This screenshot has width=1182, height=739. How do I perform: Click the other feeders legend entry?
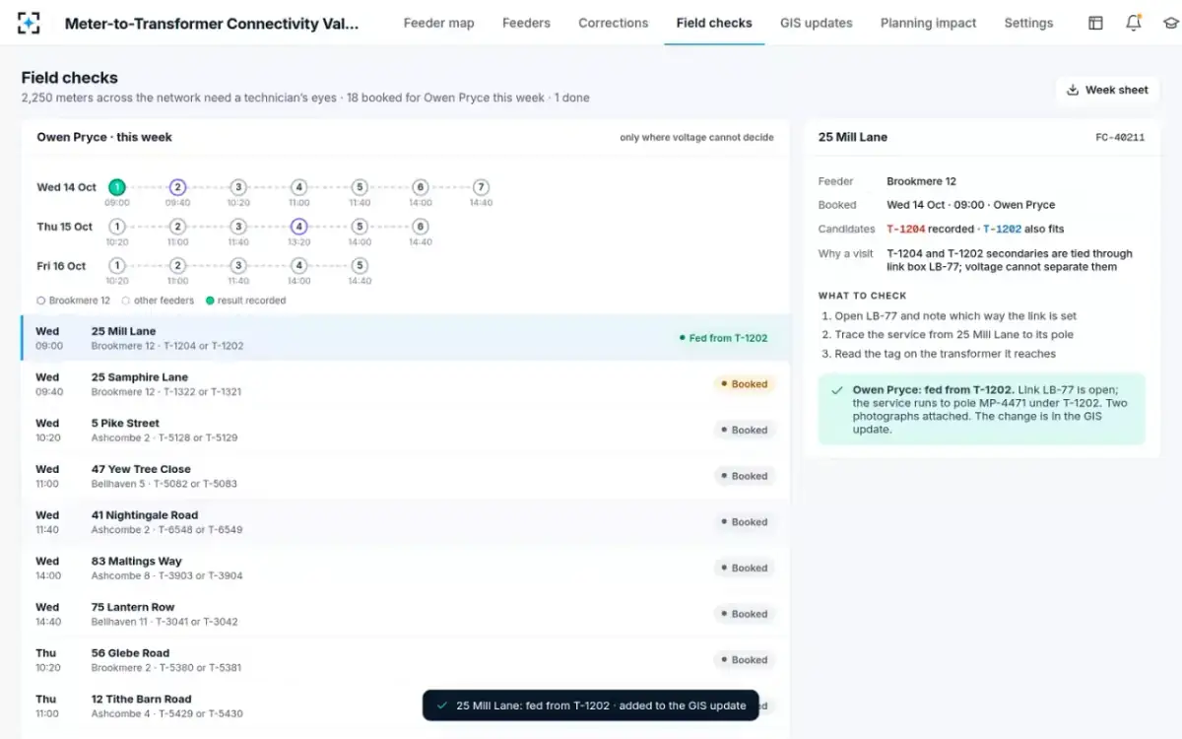point(159,301)
